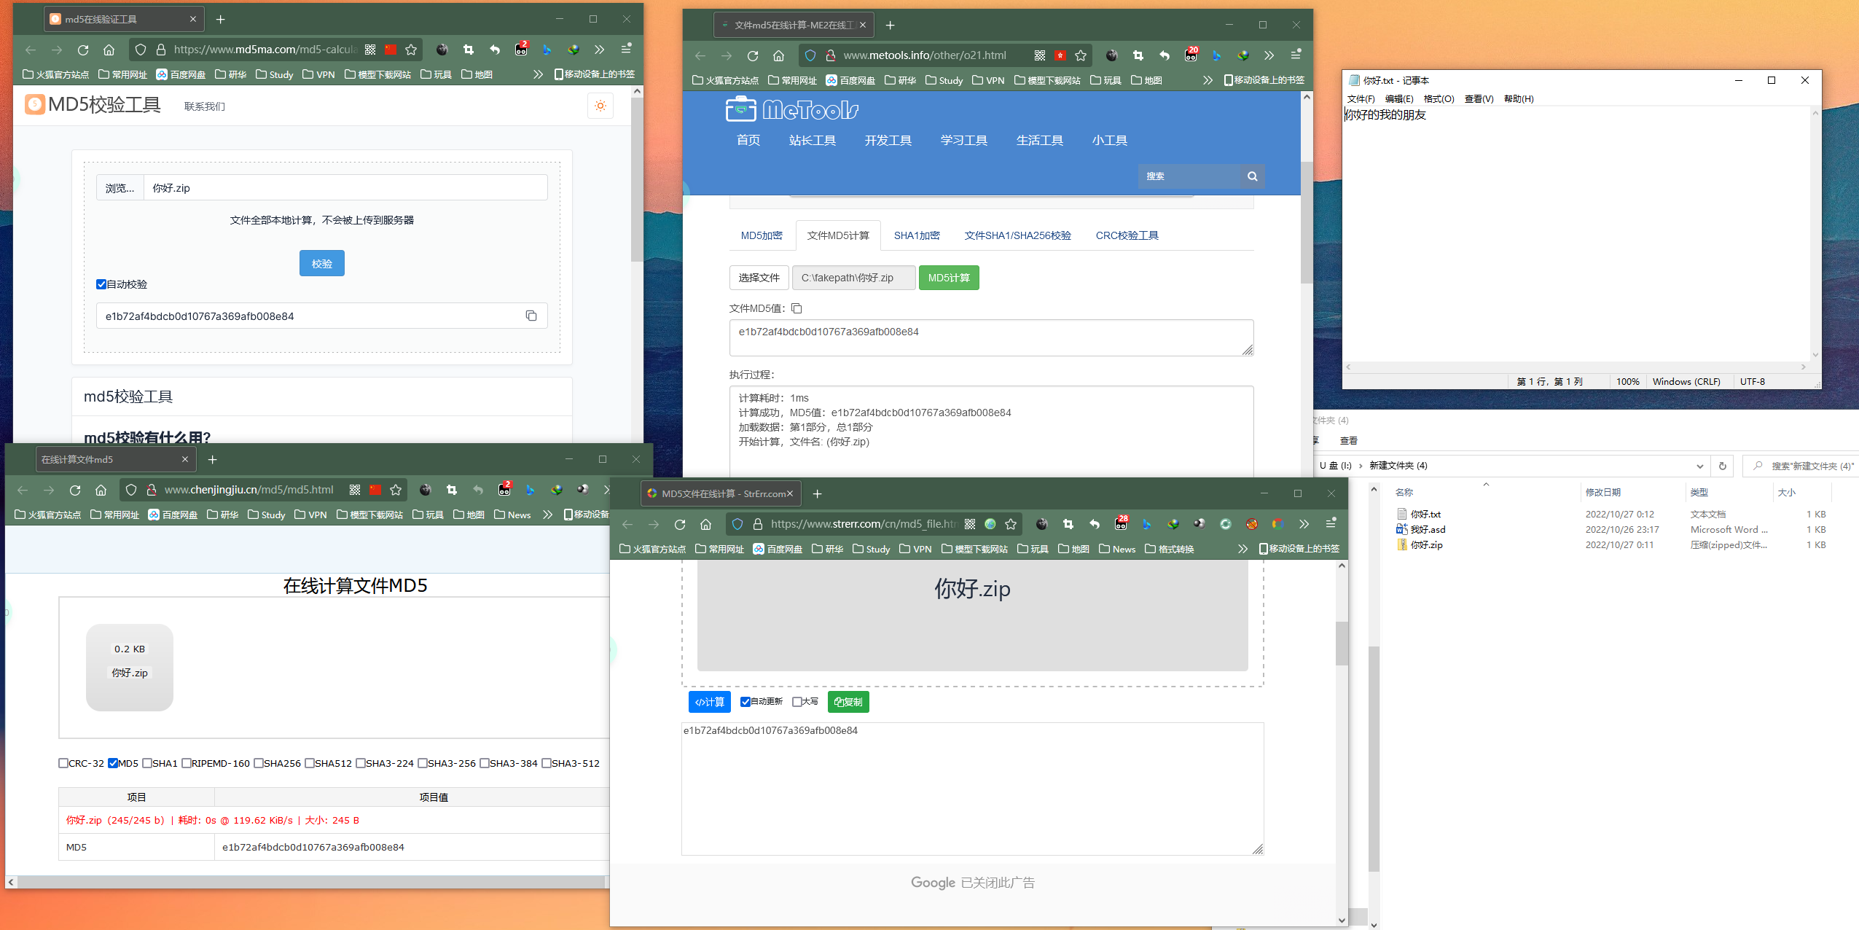Refresh the 新建文件夹 (4) explorer path
This screenshot has width=1859, height=930.
[1722, 466]
